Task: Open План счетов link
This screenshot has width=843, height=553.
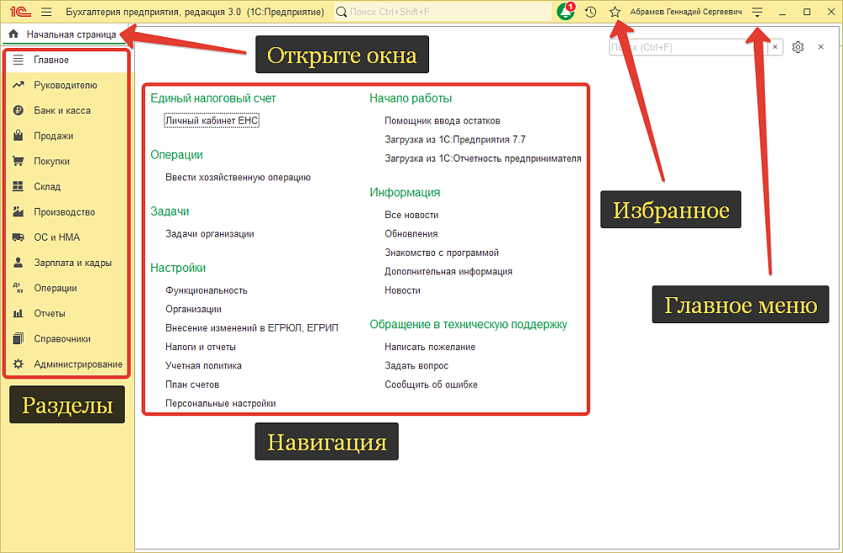Action: 192,384
